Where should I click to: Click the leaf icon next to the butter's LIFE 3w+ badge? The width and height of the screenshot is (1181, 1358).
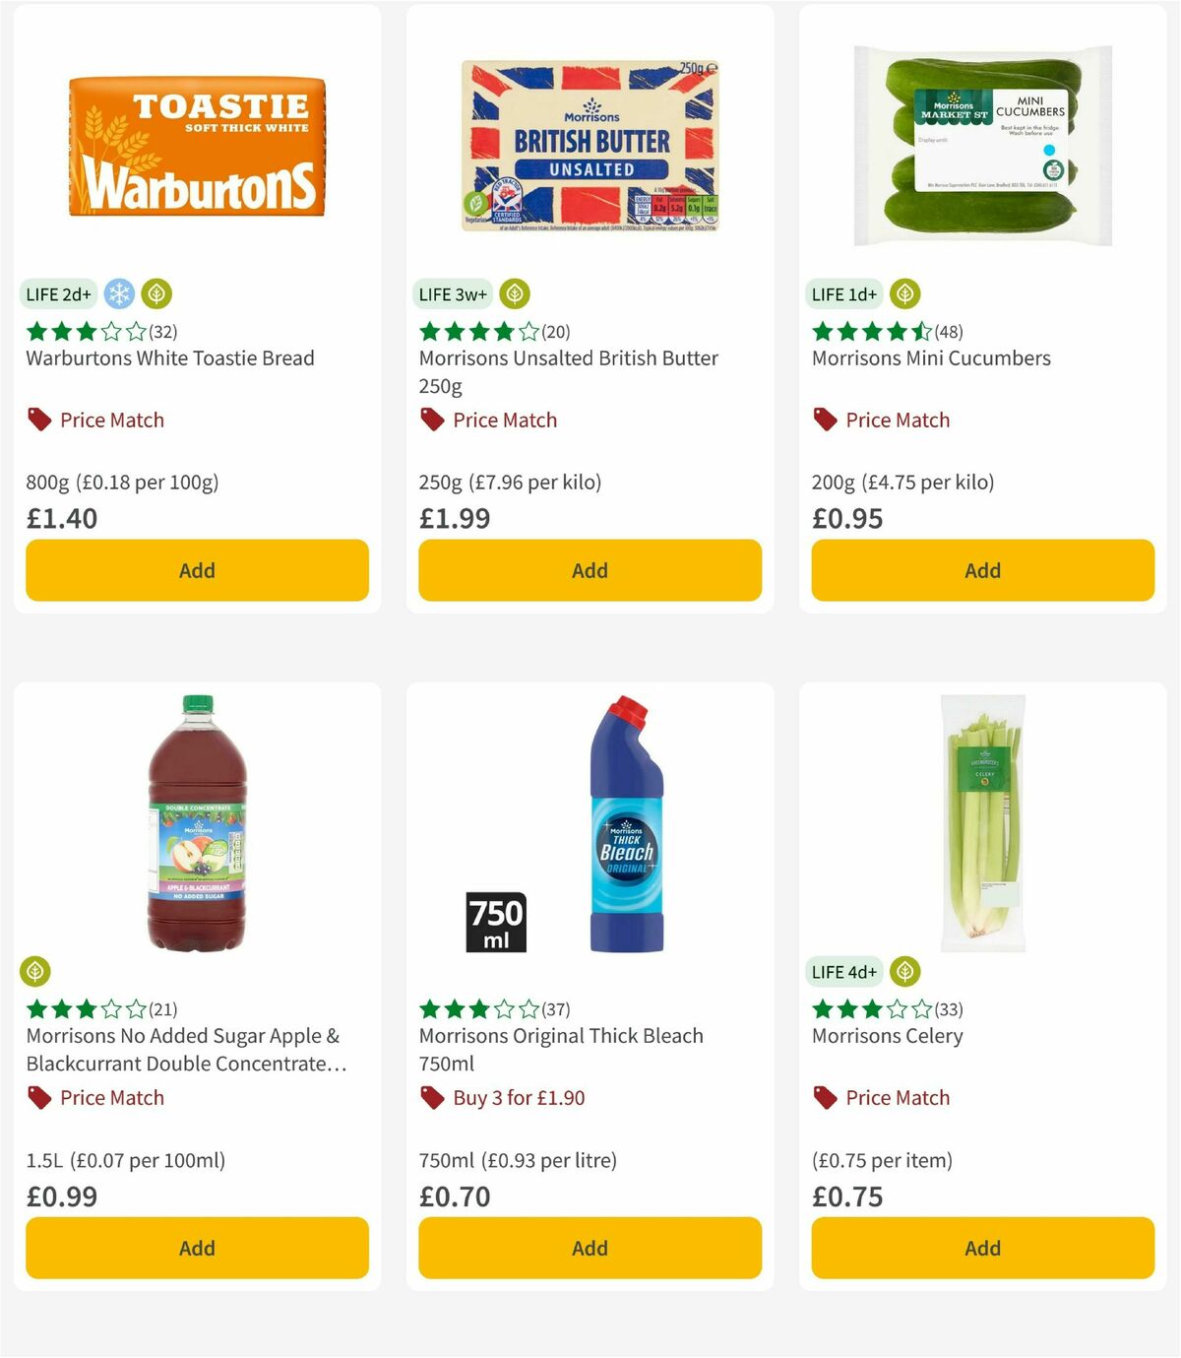[x=513, y=293]
